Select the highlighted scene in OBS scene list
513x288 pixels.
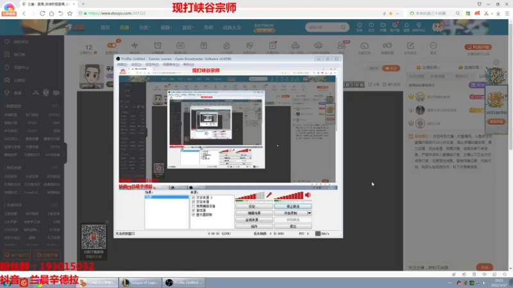[167, 197]
